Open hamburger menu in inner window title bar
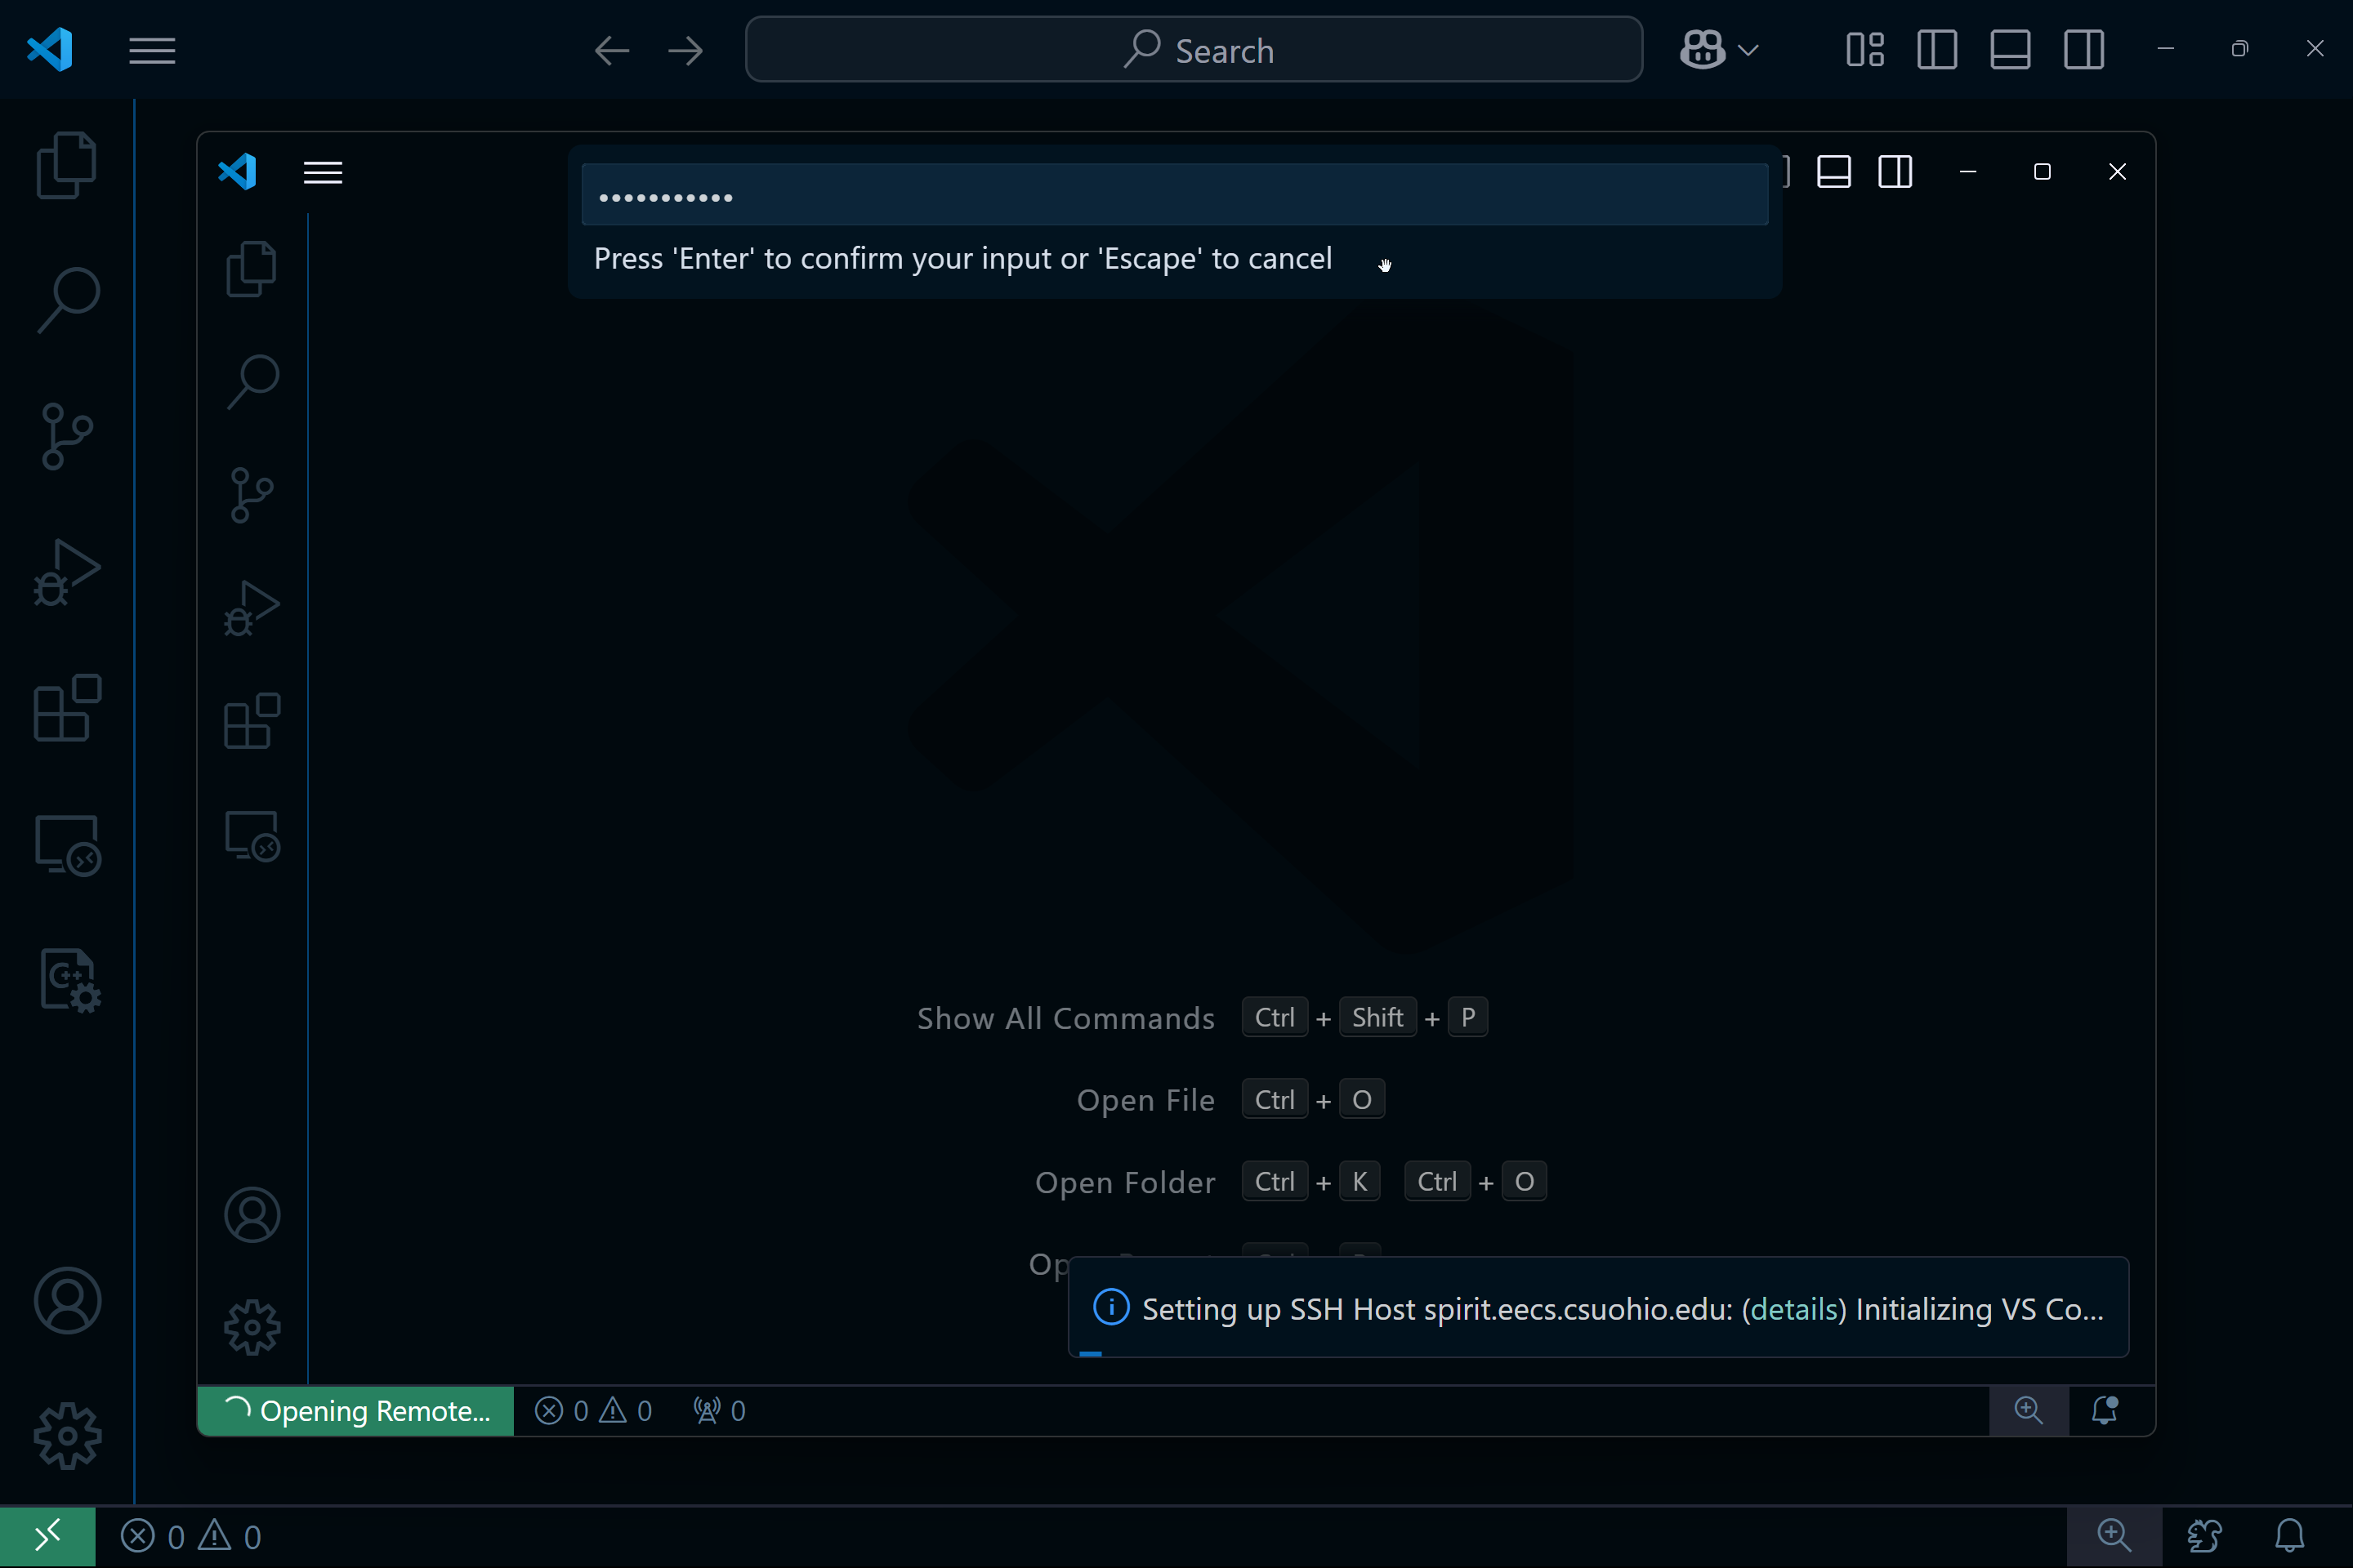Viewport: 2353px width, 1568px height. pyautogui.click(x=324, y=172)
